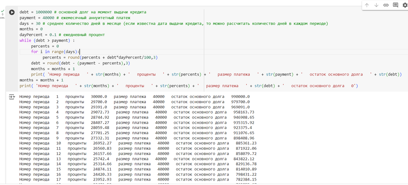Click output value 898408.96 in period 9
Image resolution: width=408 pixels, height=185 pixels.
pyautogui.click(x=244, y=138)
